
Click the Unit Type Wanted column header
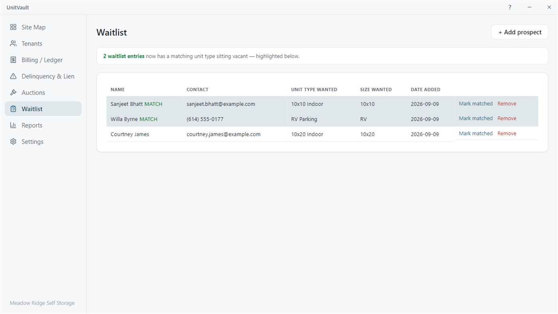tap(314, 90)
